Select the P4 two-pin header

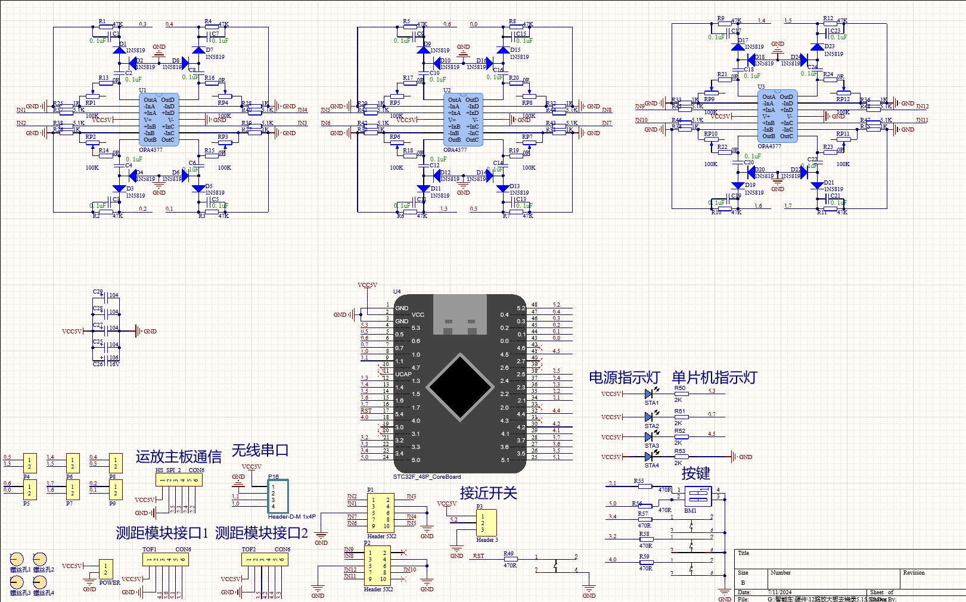pyautogui.click(x=29, y=463)
